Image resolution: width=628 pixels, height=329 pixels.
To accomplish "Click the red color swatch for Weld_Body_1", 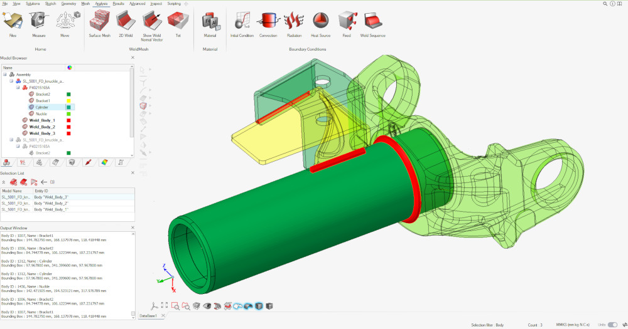I will (x=68, y=120).
